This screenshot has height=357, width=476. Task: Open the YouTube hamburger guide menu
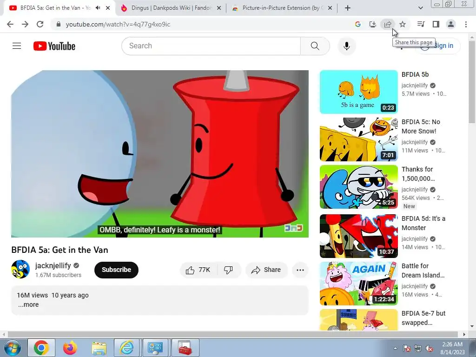[17, 46]
